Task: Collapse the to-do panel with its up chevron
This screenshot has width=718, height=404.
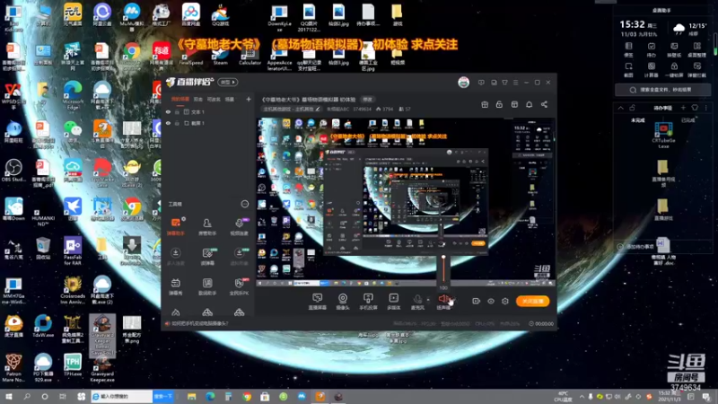Action: (620, 108)
